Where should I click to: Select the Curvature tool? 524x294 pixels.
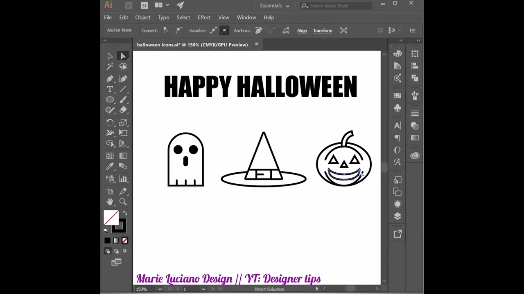click(x=123, y=79)
